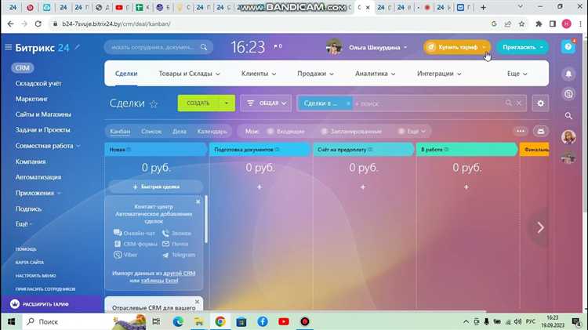Click the deals filter search input

[427, 103]
